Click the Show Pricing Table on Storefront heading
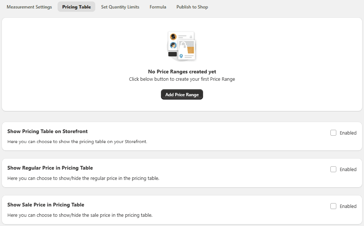Screen dimensions: 364x226 coord(48,131)
